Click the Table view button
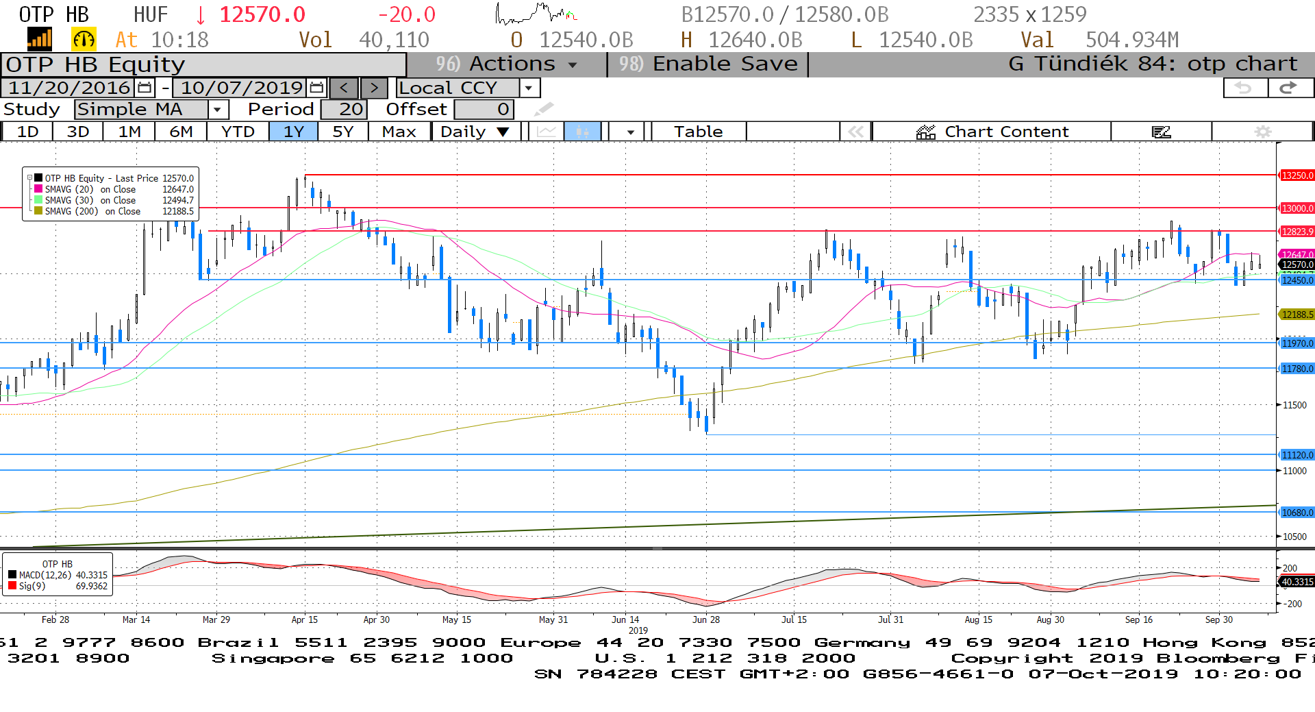Viewport: 1315px width, 712px height. (x=698, y=132)
